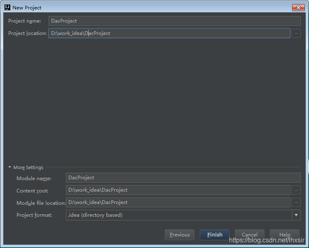The height and width of the screenshot is (248, 309).
Task: Go back with the Previous button
Action: [180, 234]
